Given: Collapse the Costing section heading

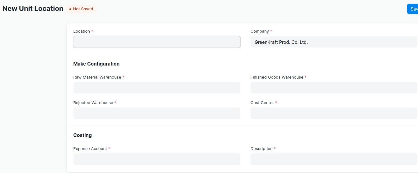Looking at the screenshot, I should coord(82,135).
